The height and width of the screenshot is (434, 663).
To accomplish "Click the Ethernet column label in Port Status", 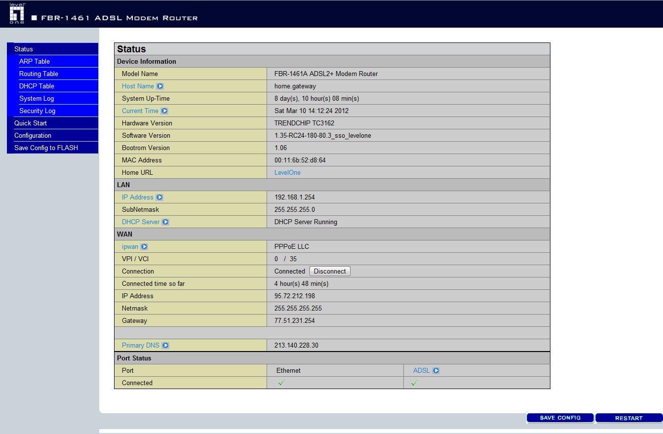I will point(288,371).
